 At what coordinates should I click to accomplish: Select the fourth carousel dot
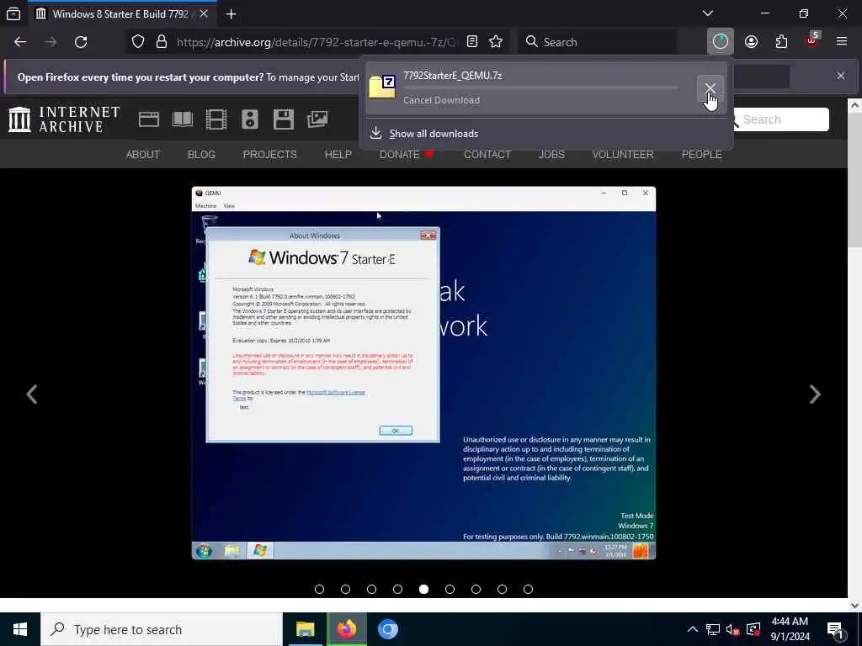[x=397, y=589]
